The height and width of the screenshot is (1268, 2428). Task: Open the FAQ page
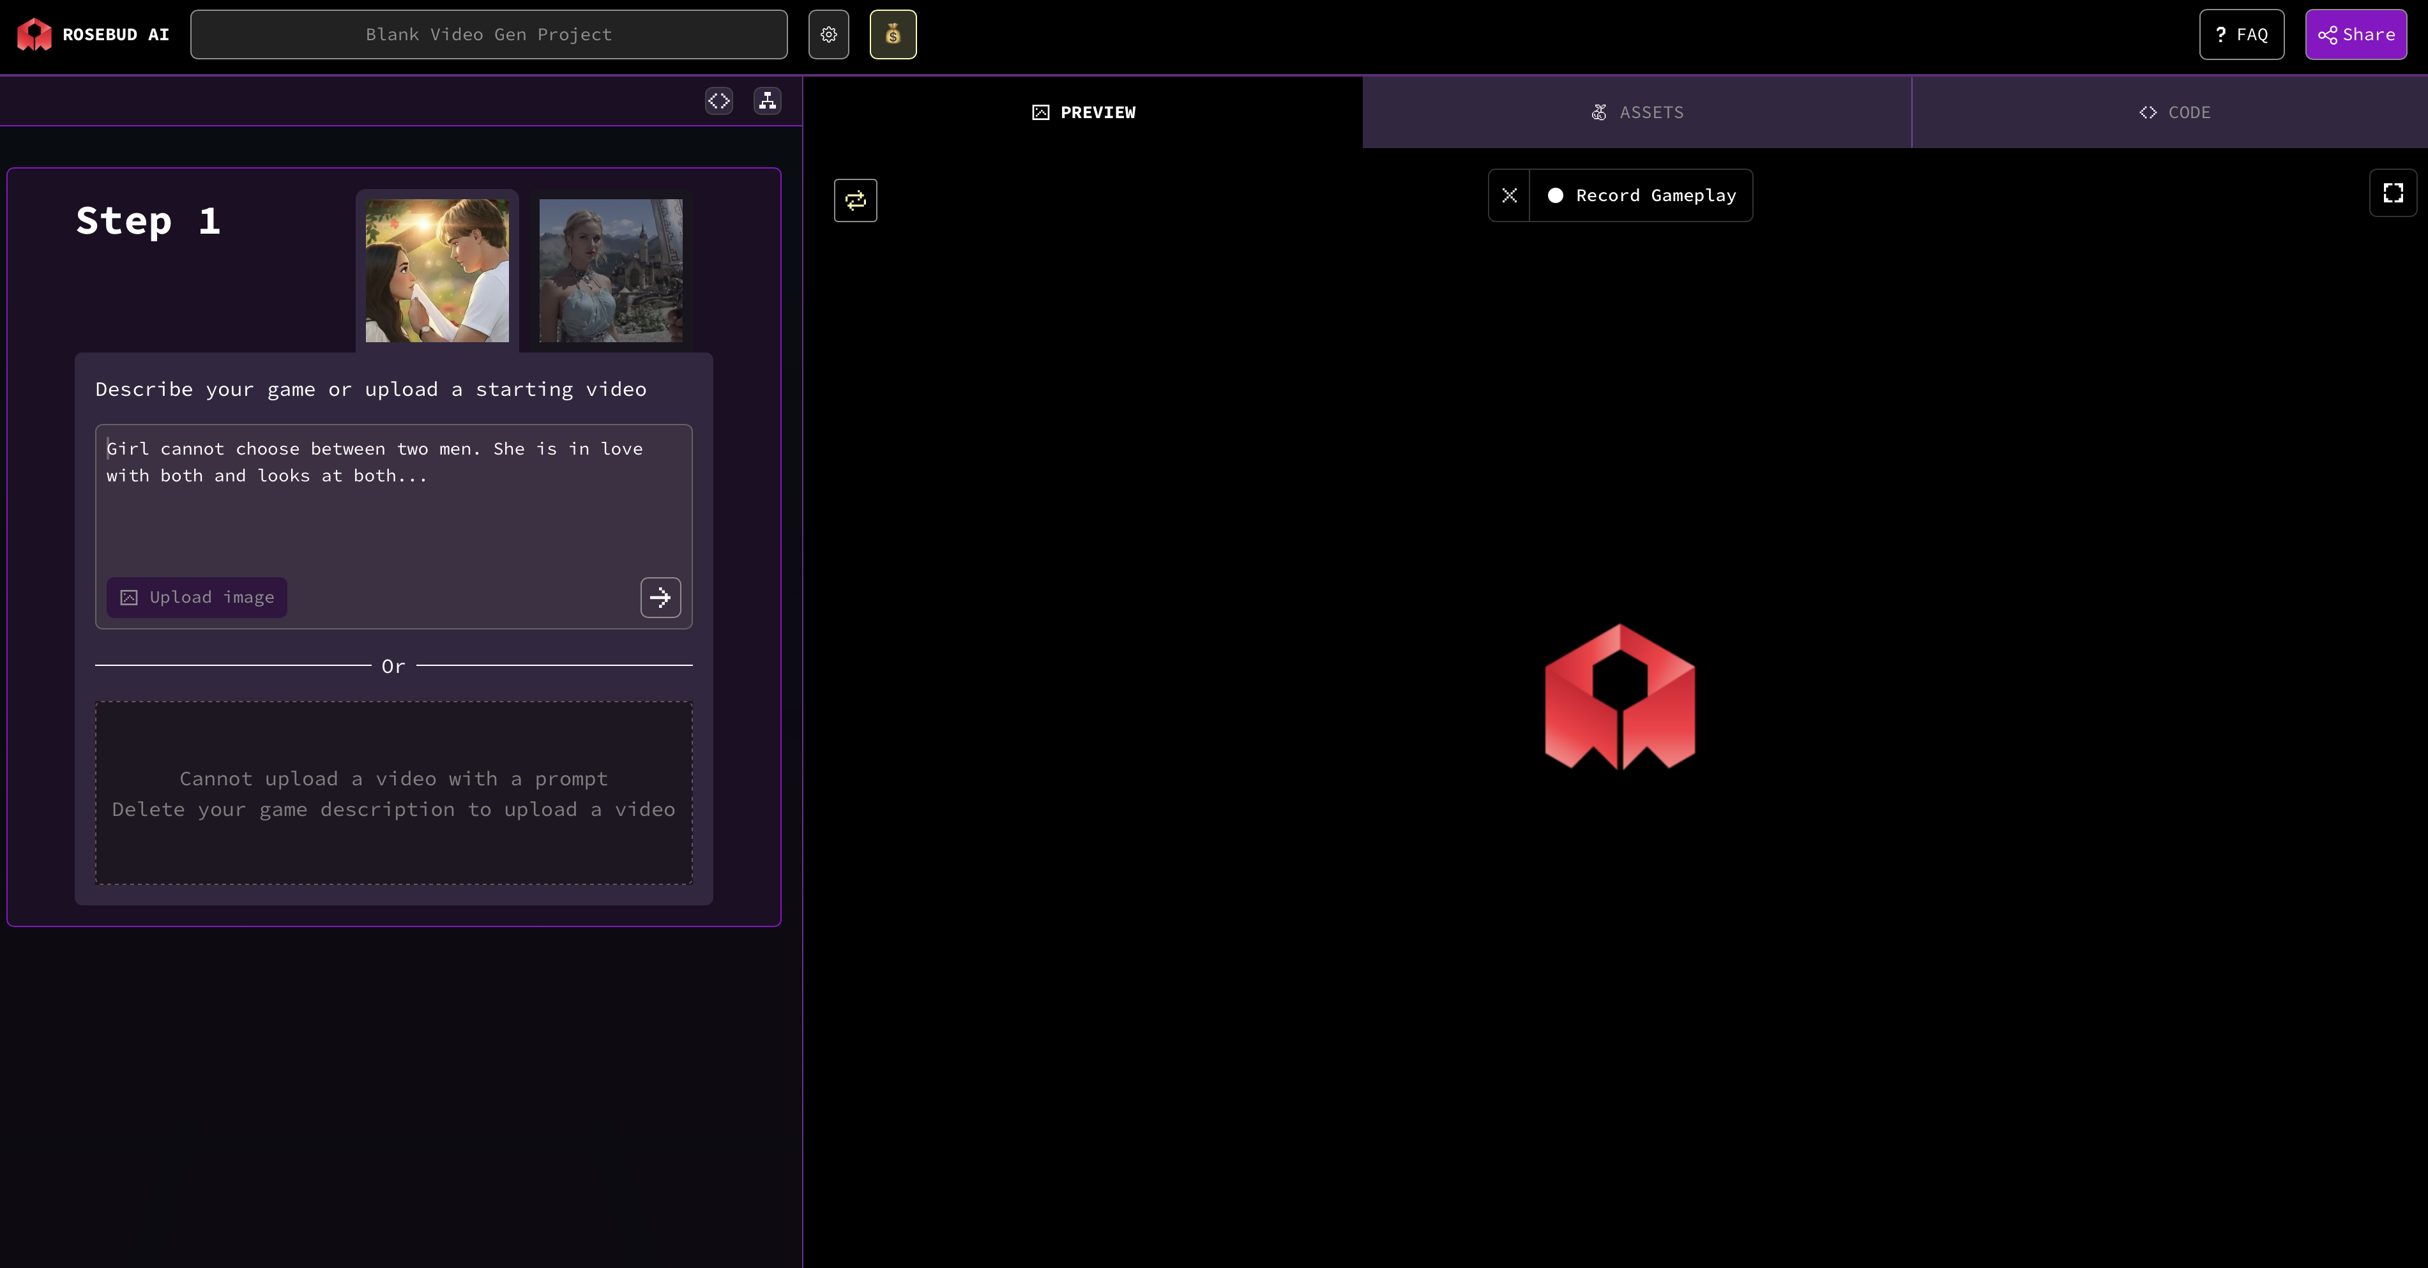2240,35
